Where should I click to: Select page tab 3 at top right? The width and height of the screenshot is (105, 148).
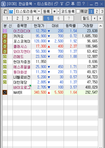coord(102,11)
